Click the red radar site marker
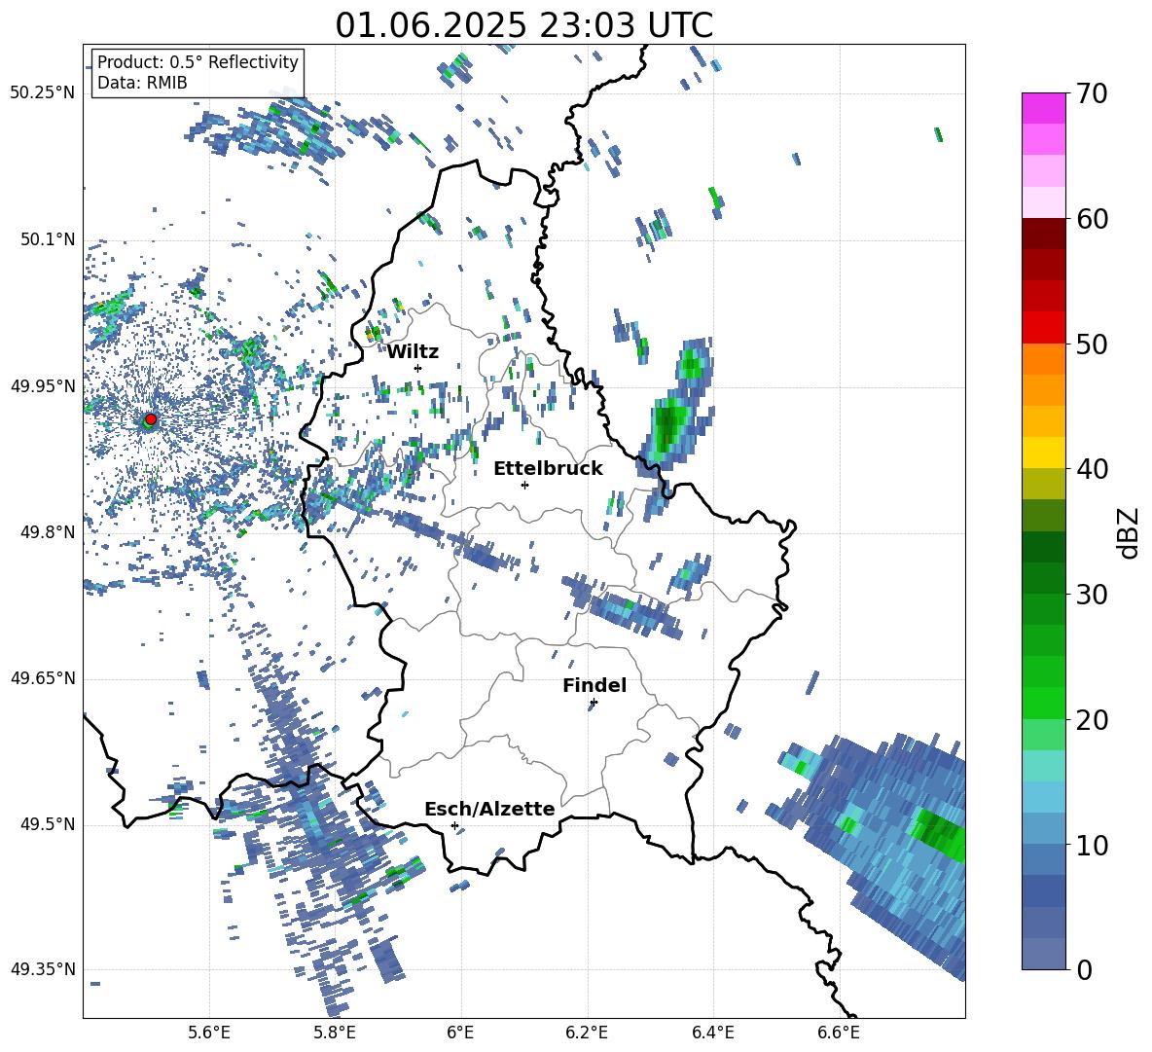The width and height of the screenshot is (1152, 1052). (151, 419)
